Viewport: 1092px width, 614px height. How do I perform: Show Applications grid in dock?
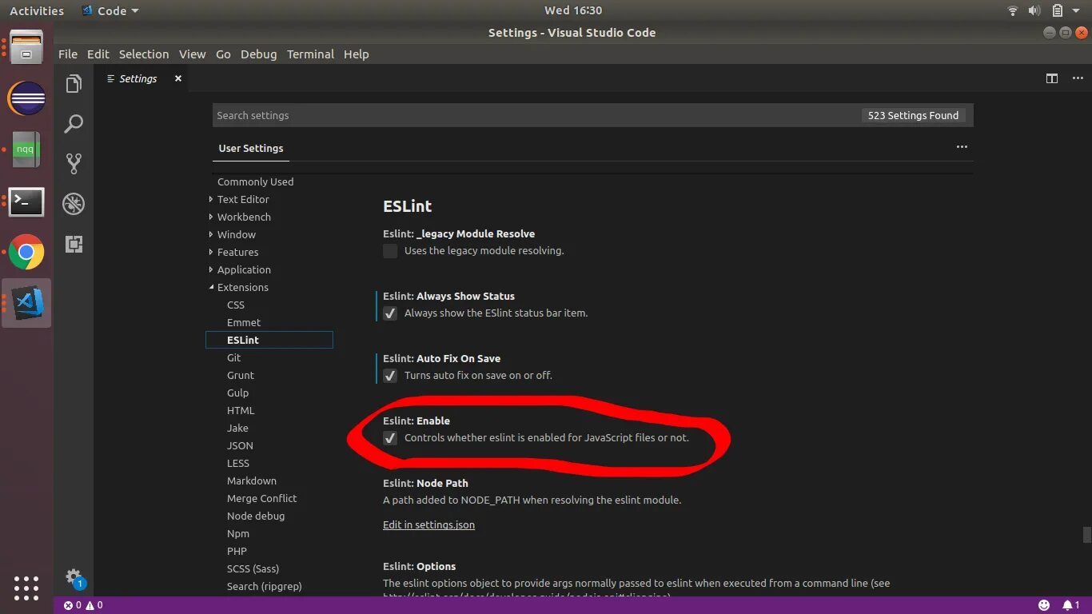tap(26, 588)
